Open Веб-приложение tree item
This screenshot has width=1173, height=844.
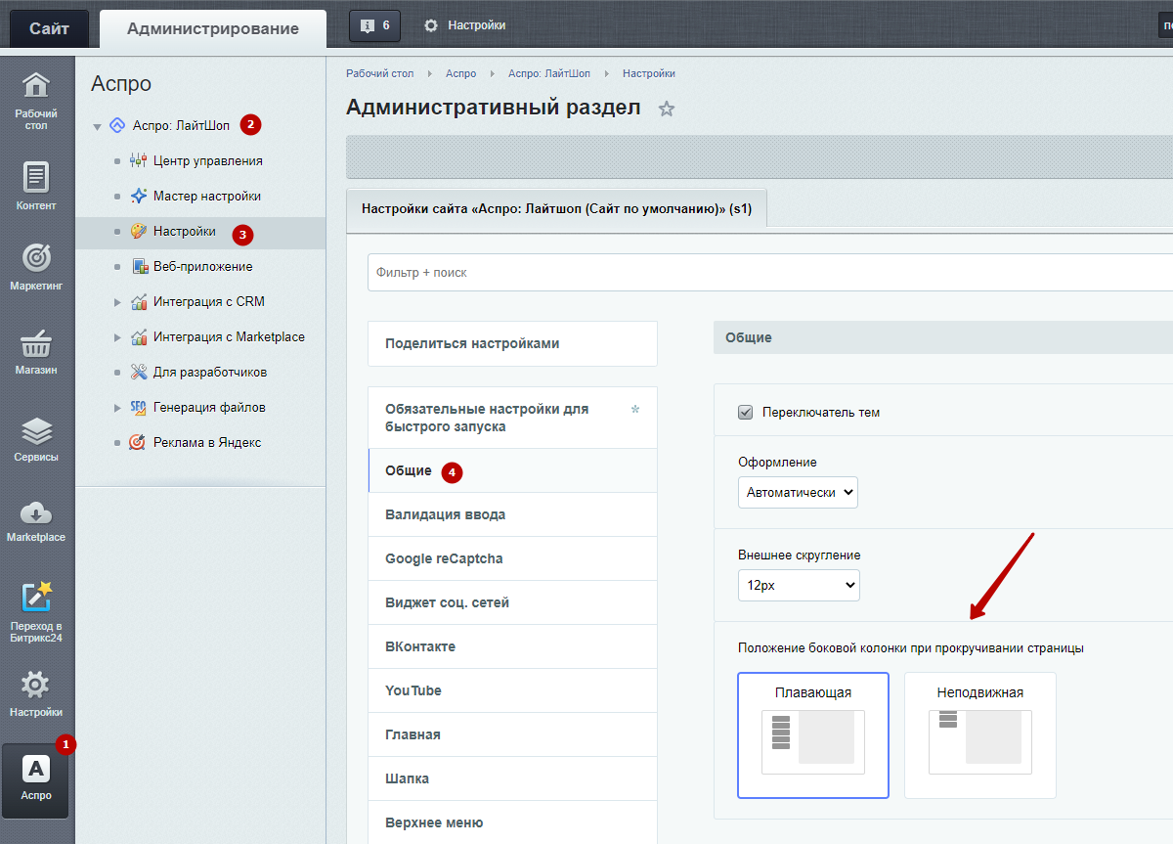(203, 266)
